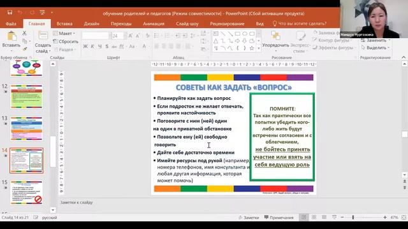Select the Format Painter brush
Screen dimensions: 408x229
pyautogui.click(x=25, y=48)
